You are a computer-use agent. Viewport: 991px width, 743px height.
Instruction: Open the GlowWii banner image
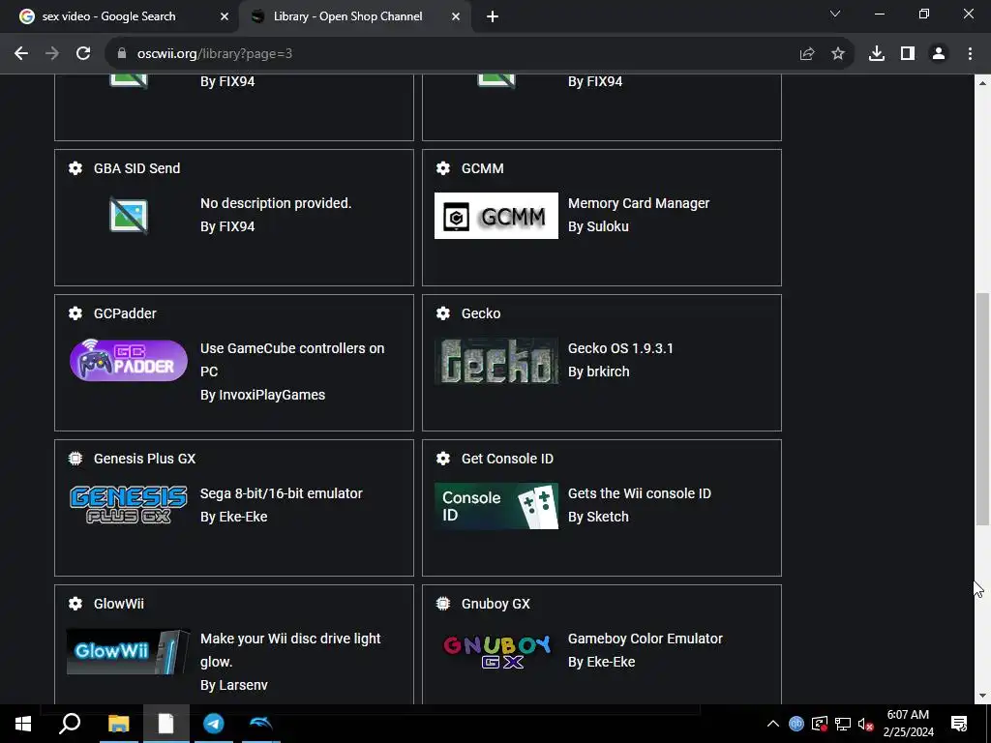click(129, 651)
